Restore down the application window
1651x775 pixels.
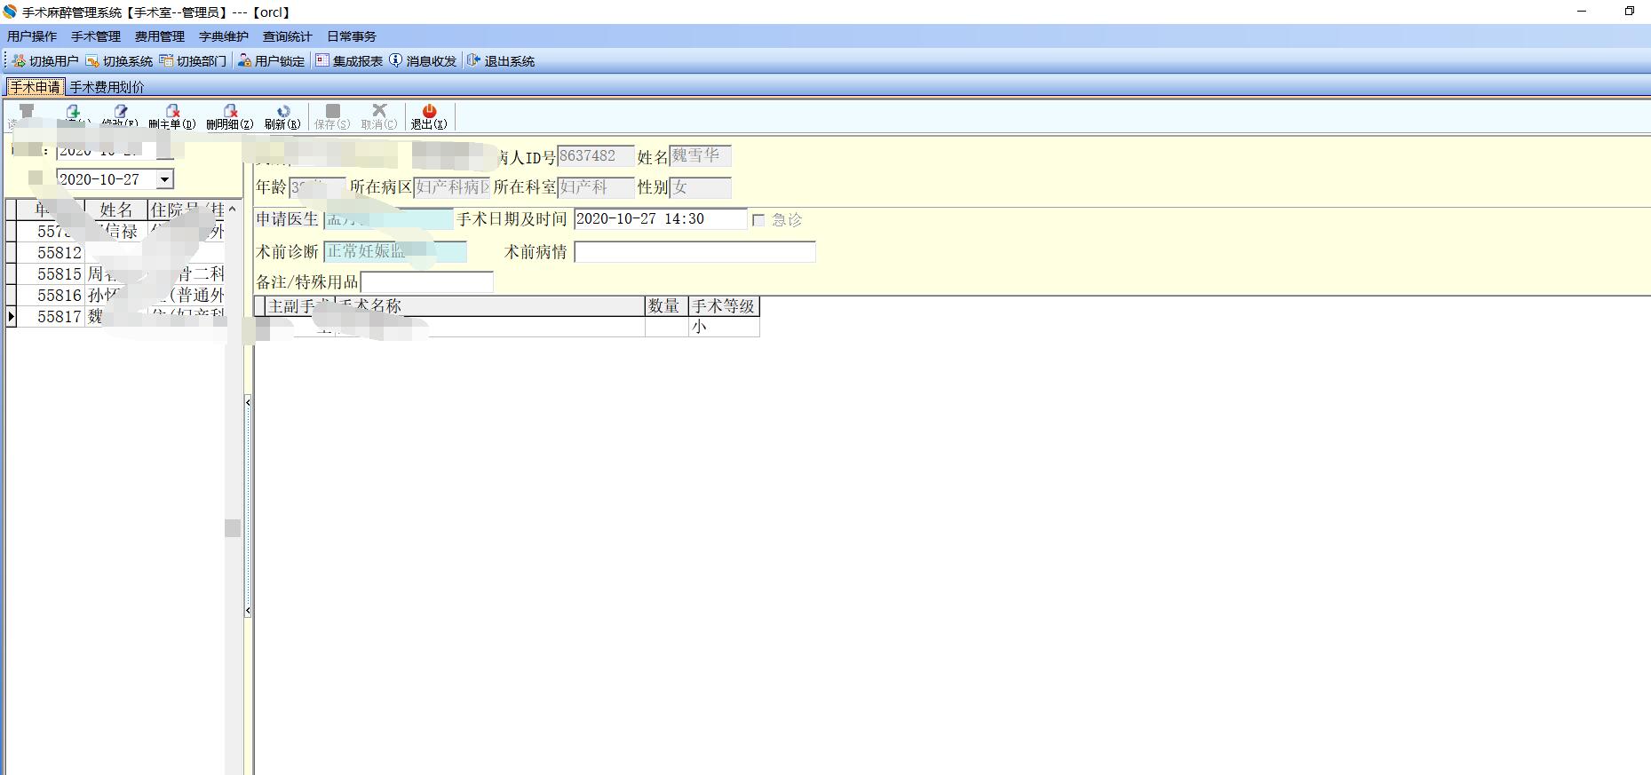coord(1630,12)
